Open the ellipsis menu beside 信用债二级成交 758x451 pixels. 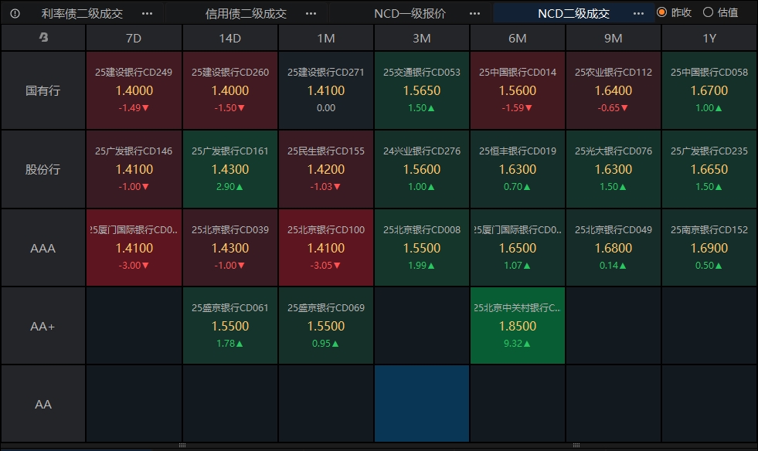point(311,13)
